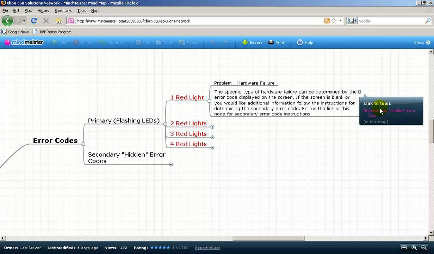The height and width of the screenshot is (254, 434).
Task: Click the vertical scrollbar thumb
Action: (x=431, y=132)
